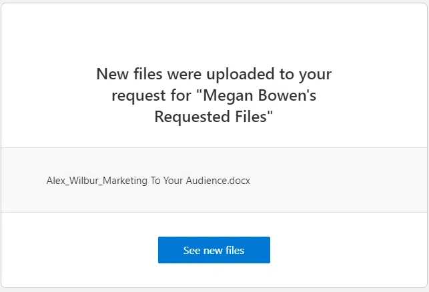
Task: Click the "See new files" button
Action: pos(213,251)
